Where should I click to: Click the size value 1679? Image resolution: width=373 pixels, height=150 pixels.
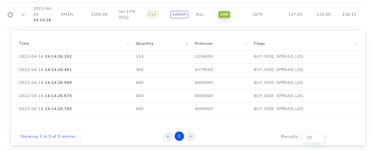(257, 14)
